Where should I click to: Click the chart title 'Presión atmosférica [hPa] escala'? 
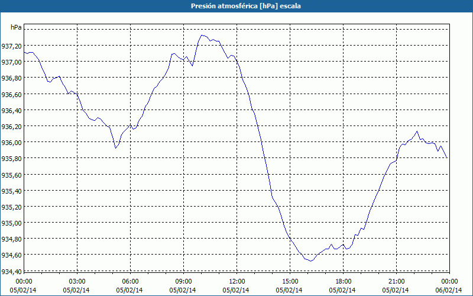pos(245,6)
